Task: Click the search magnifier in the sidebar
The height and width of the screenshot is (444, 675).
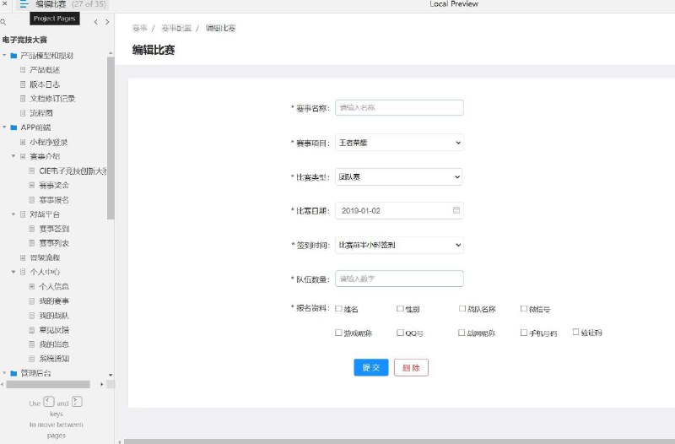Action: click(3, 22)
